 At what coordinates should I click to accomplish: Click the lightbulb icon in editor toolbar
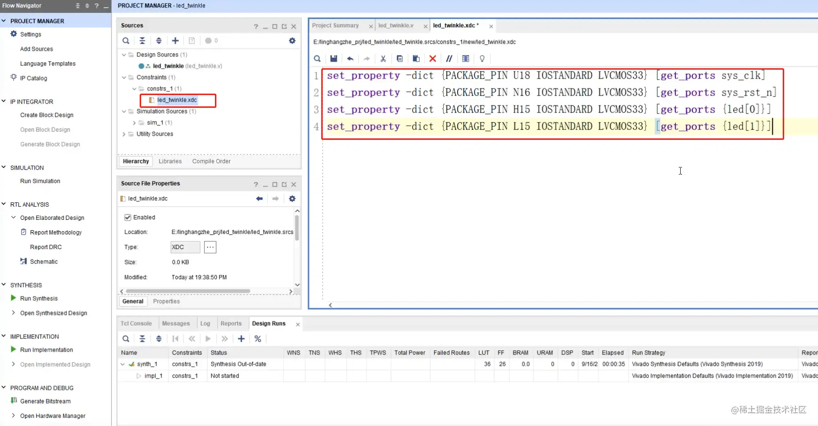coord(482,59)
